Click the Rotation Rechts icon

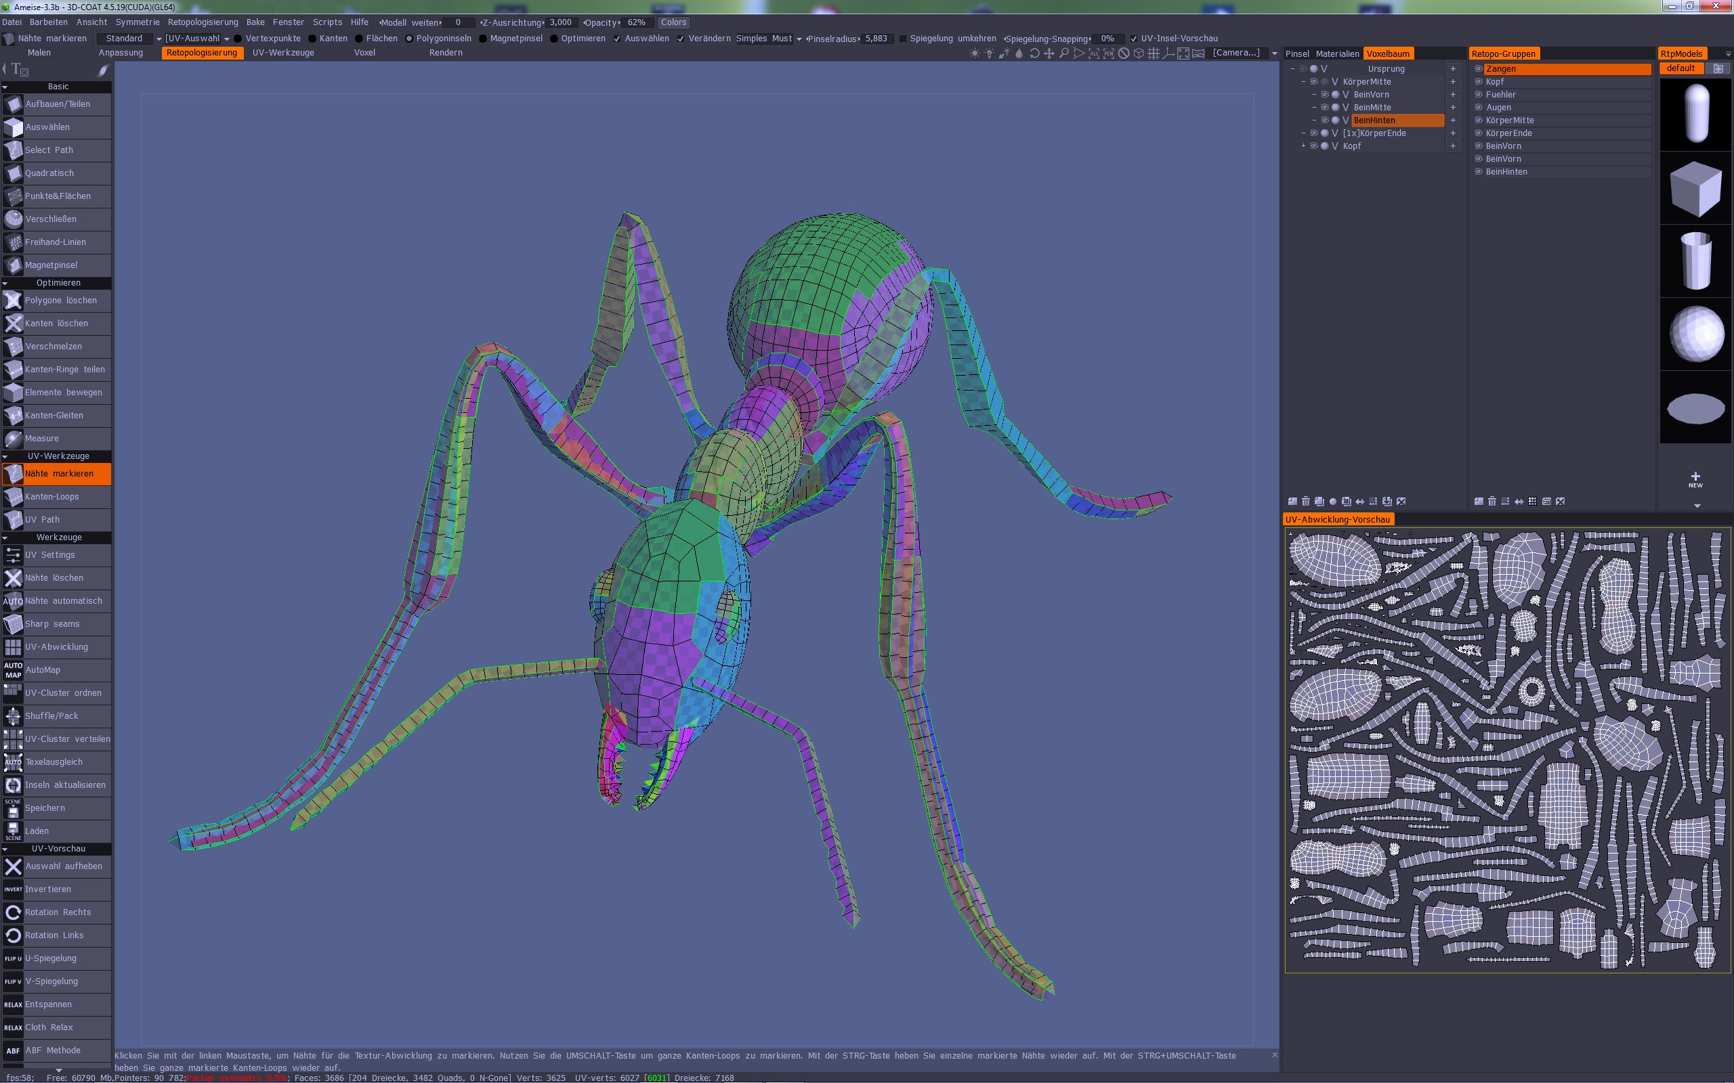pos(13,912)
